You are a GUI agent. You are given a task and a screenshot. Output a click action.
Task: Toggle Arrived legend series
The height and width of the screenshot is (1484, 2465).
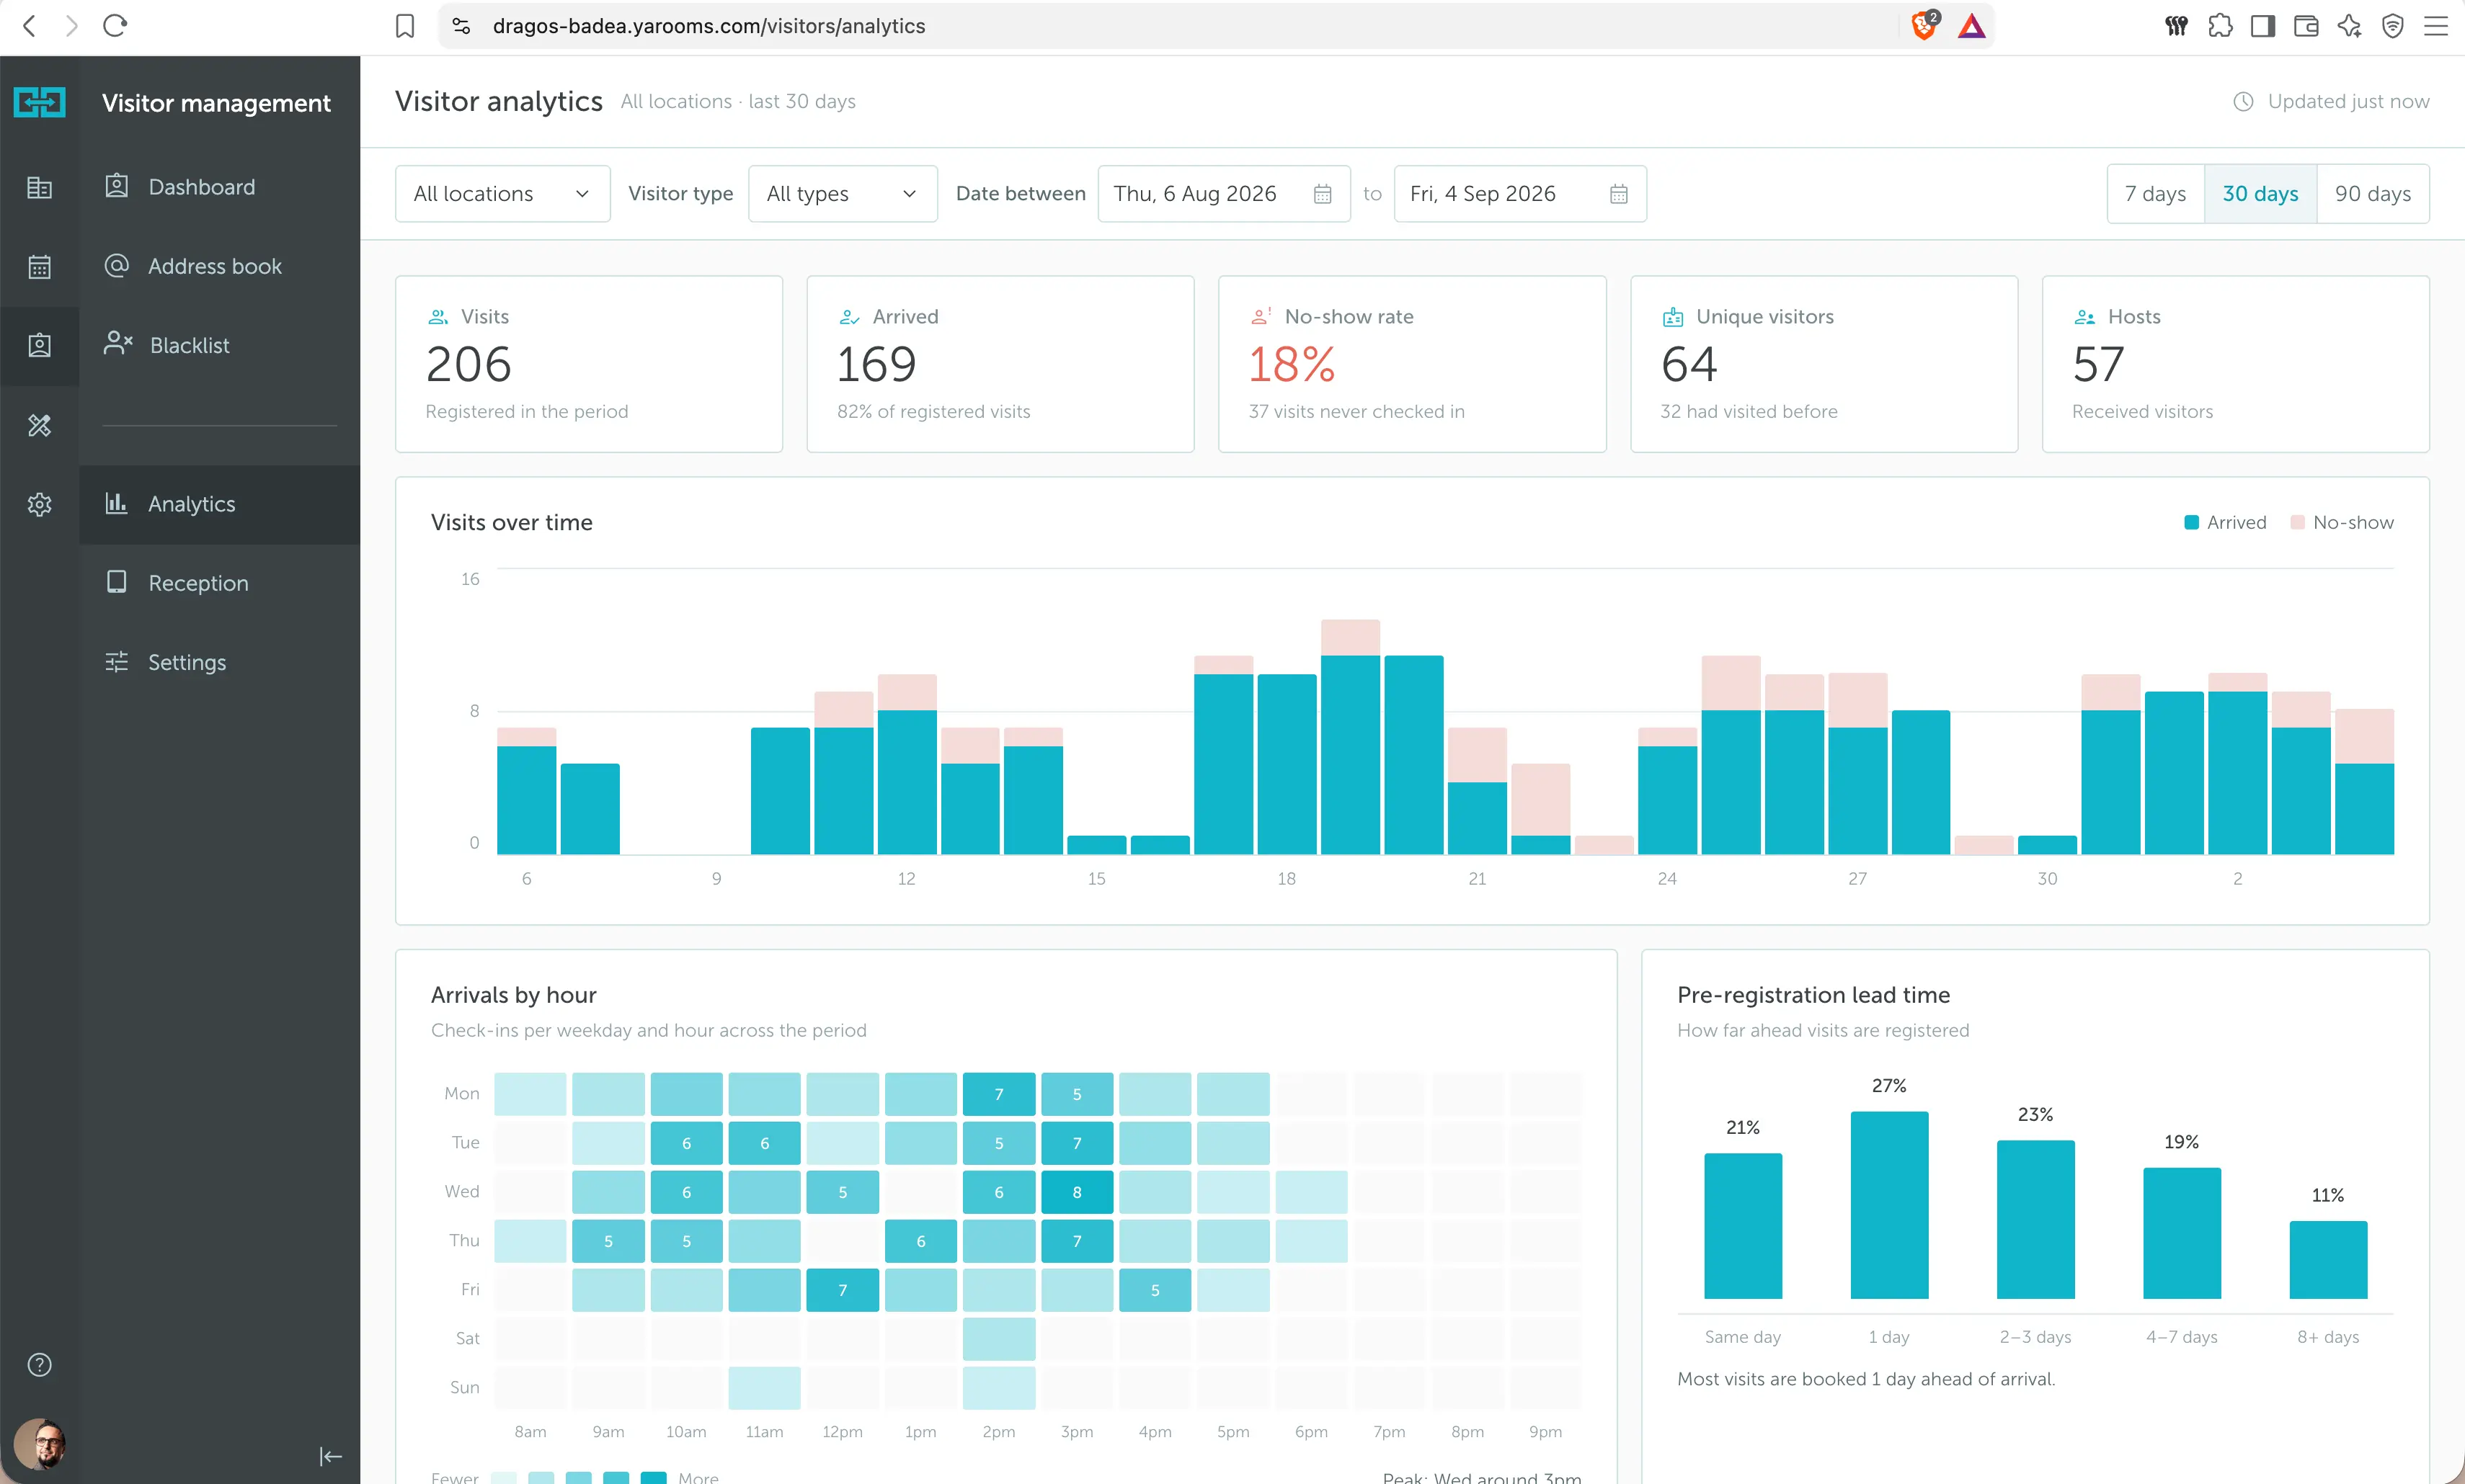click(2225, 522)
